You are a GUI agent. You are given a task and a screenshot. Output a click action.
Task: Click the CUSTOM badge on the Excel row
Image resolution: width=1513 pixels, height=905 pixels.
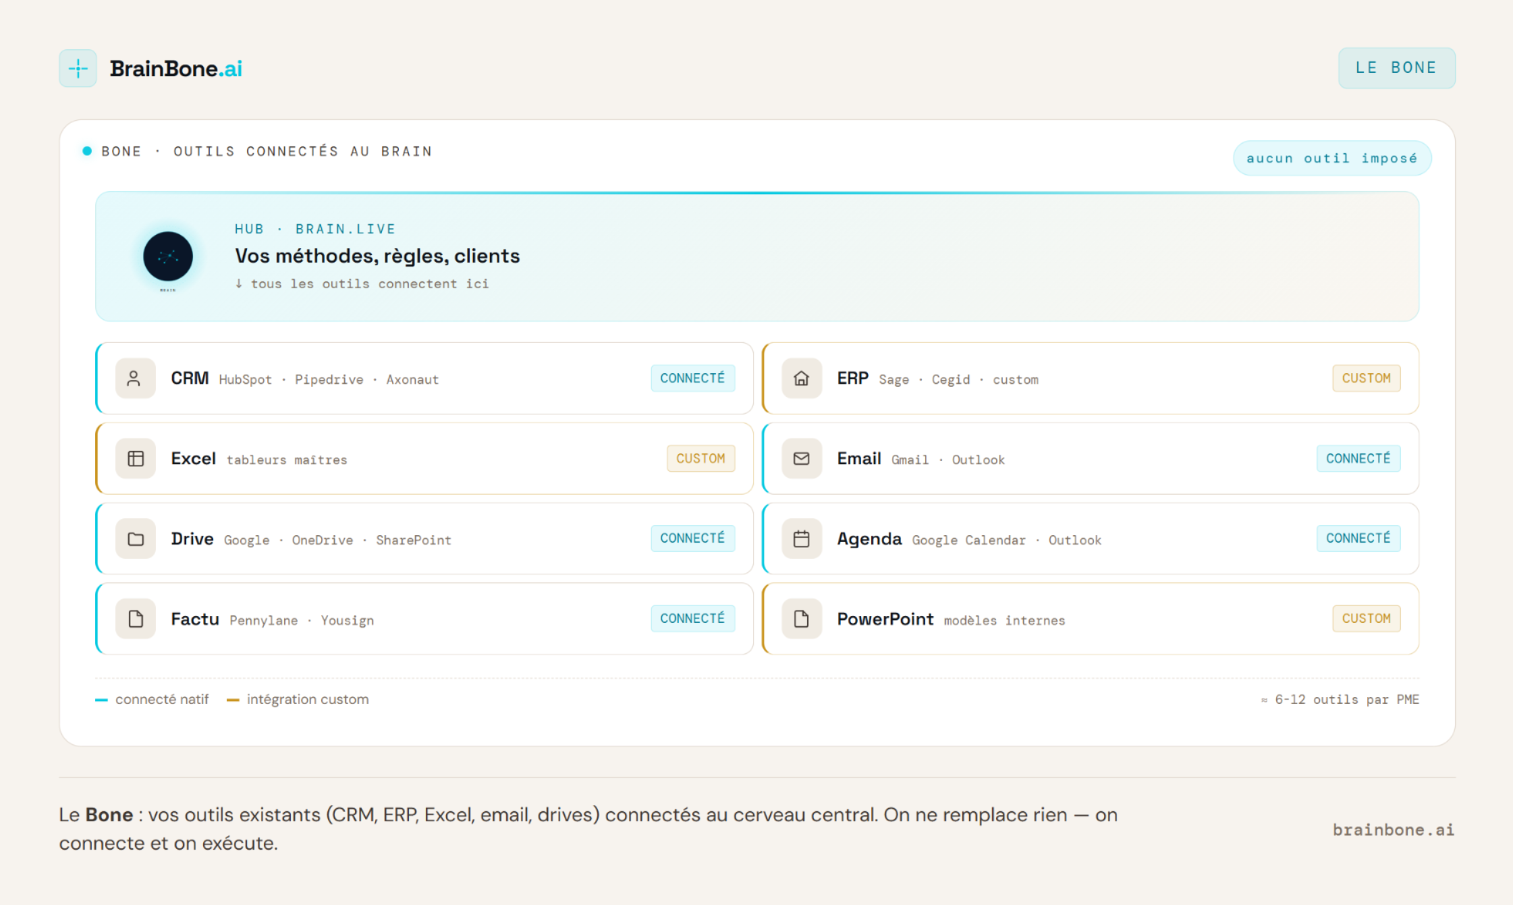[x=700, y=458]
